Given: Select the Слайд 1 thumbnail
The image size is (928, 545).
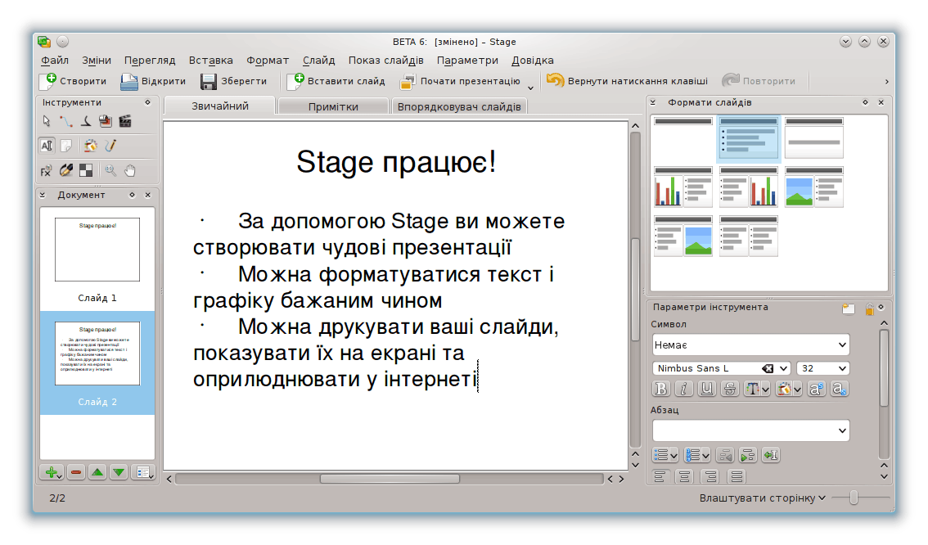Looking at the screenshot, I should (97, 250).
